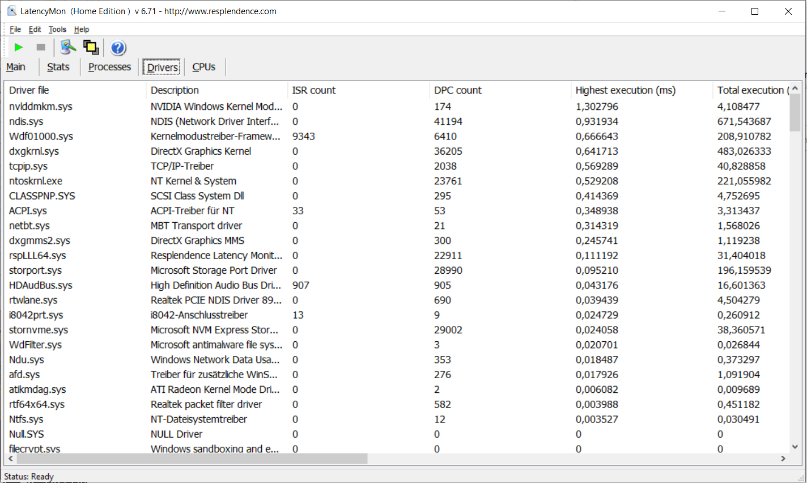Click the DirectX Graphics Kernel description
The height and width of the screenshot is (483, 807).
[201, 151]
